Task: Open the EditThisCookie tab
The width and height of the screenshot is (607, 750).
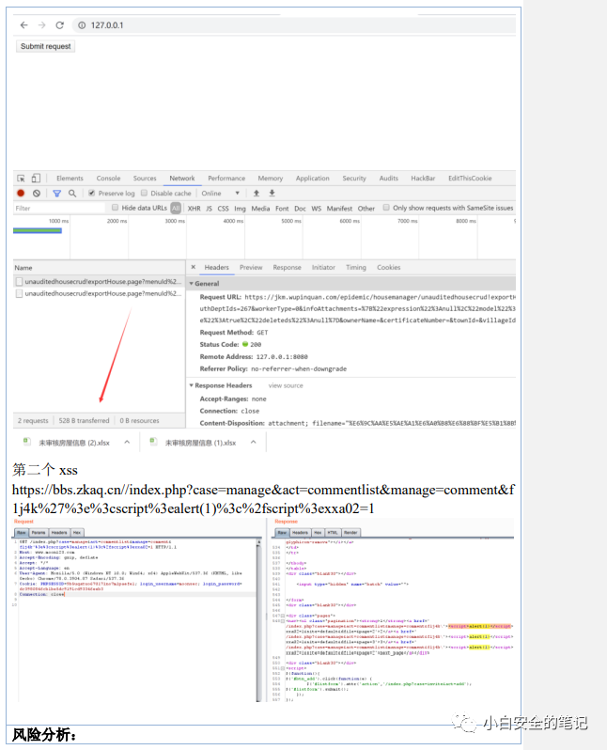Action: pos(470,179)
